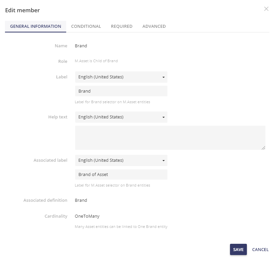Switch to the CONDITIONAL tab
This screenshot has width=275, height=259.
[x=86, y=26]
